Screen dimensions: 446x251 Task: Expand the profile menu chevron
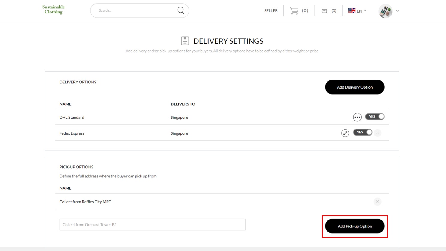[398, 11]
